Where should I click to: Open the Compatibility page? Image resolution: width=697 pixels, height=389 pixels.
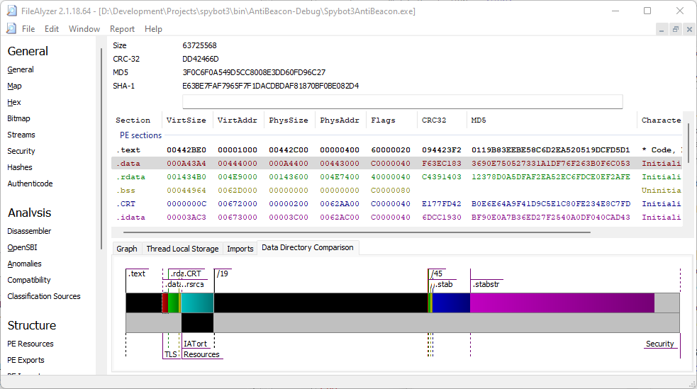click(29, 280)
